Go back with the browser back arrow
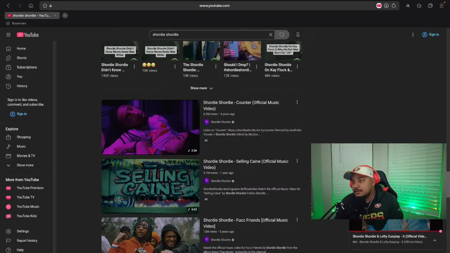Image resolution: width=450 pixels, height=253 pixels. [x=8, y=6]
